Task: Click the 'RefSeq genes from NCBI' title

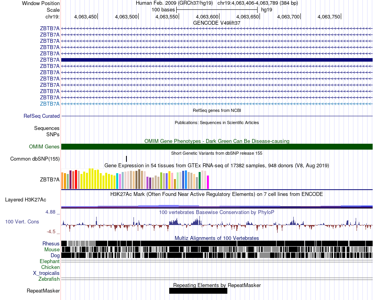Action: click(x=217, y=111)
